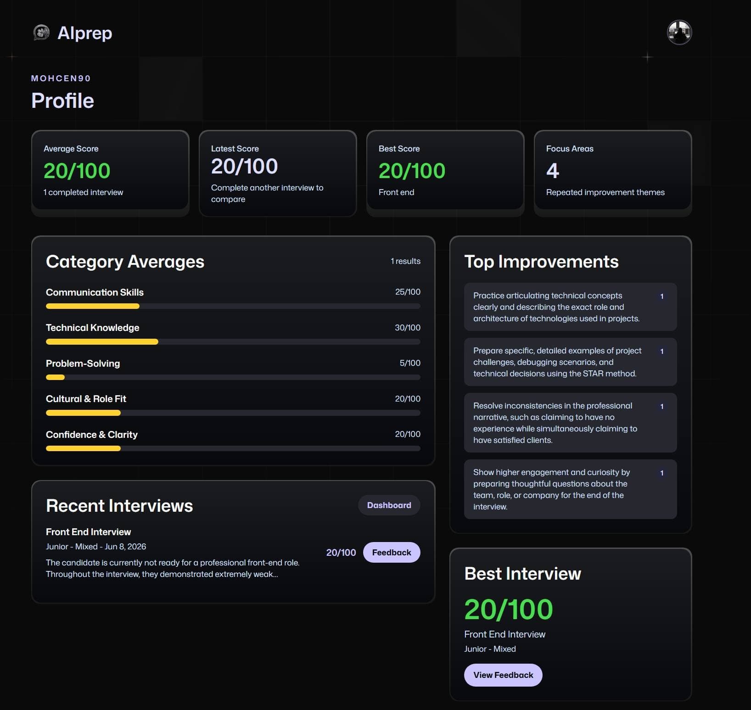Open the Dashboard button in Recent Interviews
Image resolution: width=751 pixels, height=710 pixels.
pyautogui.click(x=389, y=505)
